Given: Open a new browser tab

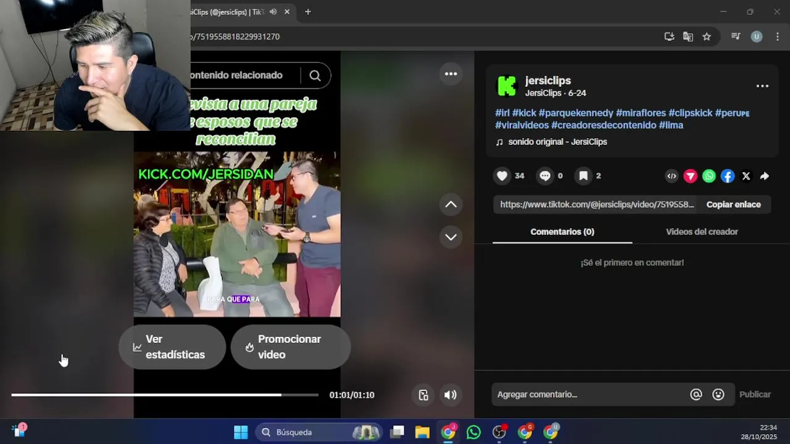Looking at the screenshot, I should [307, 12].
